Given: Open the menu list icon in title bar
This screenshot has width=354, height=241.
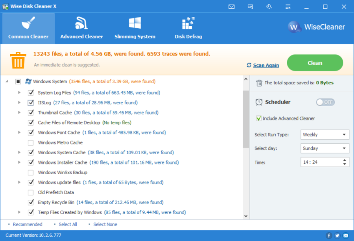Looking at the screenshot, I should click(288, 7).
